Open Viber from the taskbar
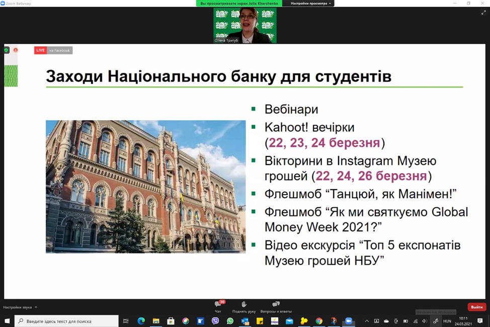The width and height of the screenshot is (490, 327). pos(215,321)
